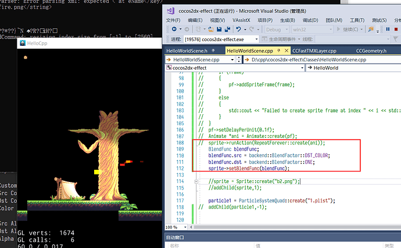Click the Redo arrow icon

(x=252, y=30)
